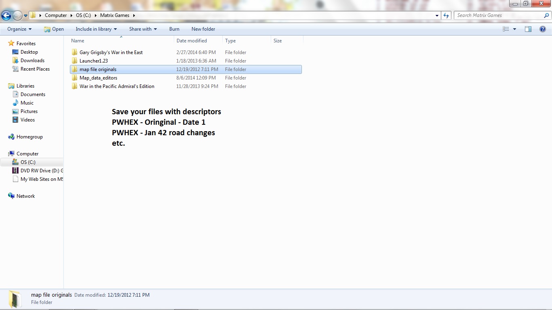This screenshot has width=552, height=310.
Task: Click the folder icon of Map_data_editors
Action: click(x=74, y=78)
